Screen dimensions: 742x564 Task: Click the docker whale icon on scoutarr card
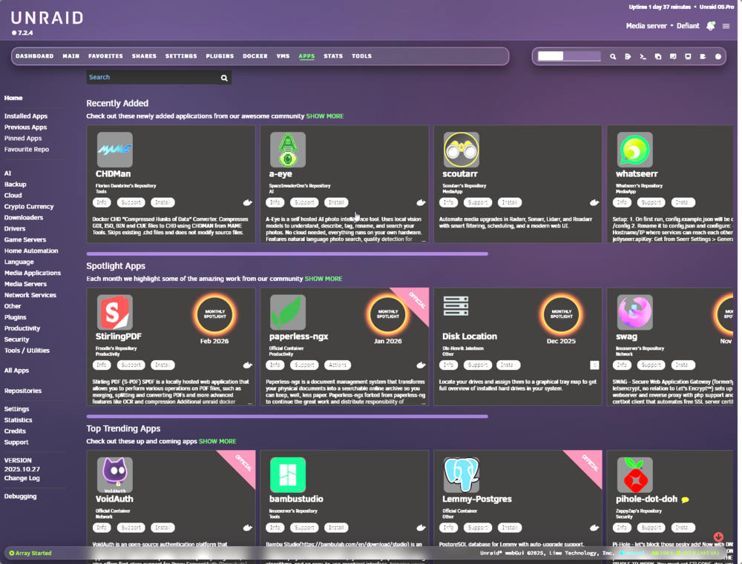(x=594, y=203)
